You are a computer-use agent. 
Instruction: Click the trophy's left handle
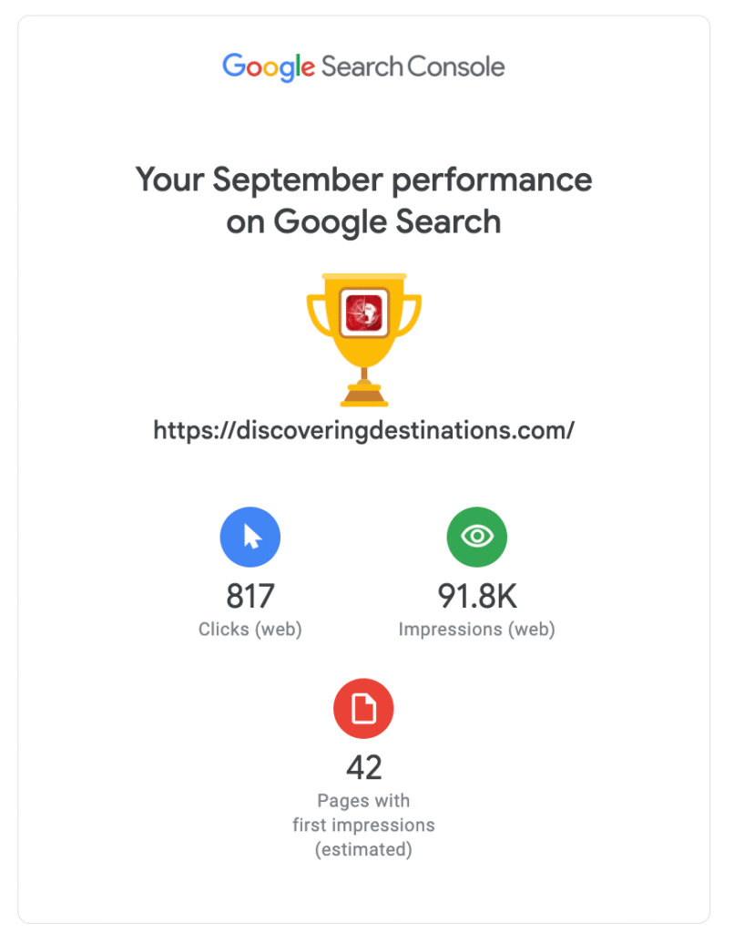tap(317, 314)
